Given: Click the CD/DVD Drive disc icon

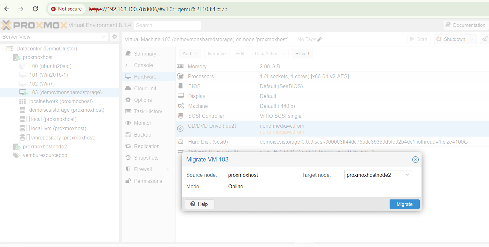Looking at the screenshot, I should pos(180,129).
